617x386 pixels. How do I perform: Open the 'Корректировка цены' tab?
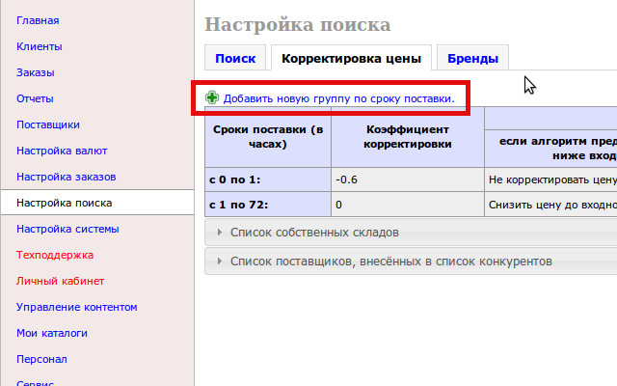(351, 59)
